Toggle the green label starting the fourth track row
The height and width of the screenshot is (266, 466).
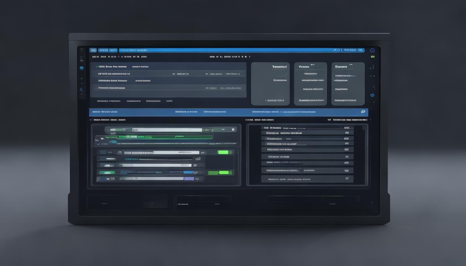107,172
